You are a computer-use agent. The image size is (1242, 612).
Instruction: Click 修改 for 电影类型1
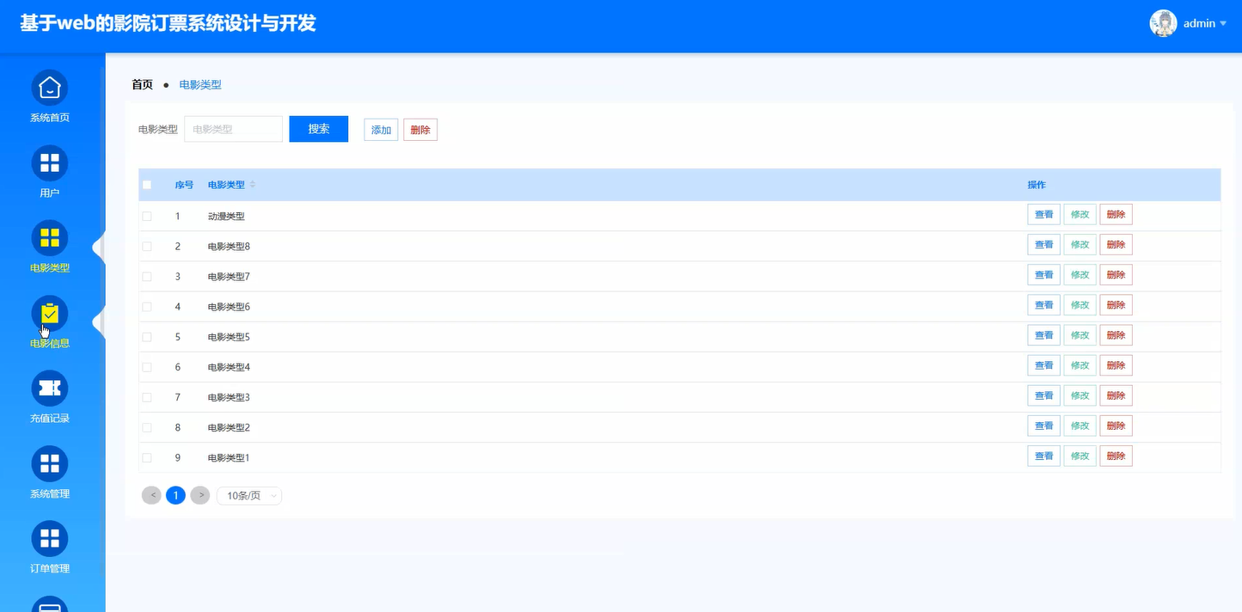(1080, 456)
